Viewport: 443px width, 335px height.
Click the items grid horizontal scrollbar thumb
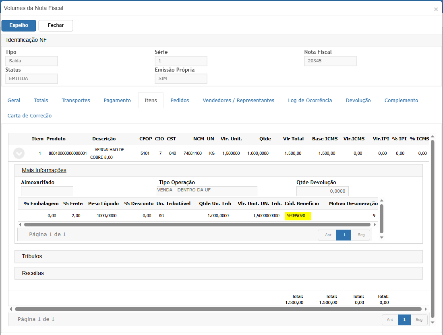pyautogui.click(x=218, y=309)
